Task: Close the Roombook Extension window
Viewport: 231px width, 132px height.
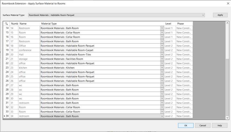Action: [228, 4]
